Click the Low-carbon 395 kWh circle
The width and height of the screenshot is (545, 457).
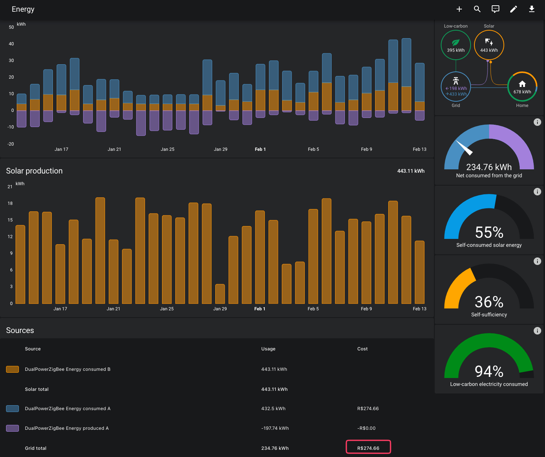[x=456, y=45]
